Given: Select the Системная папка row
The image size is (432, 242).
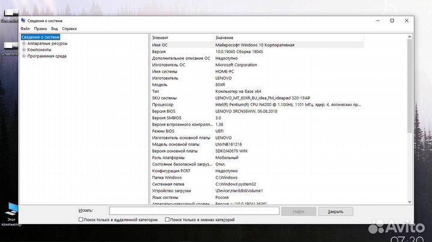Looking at the screenshot, I should (x=257, y=184).
